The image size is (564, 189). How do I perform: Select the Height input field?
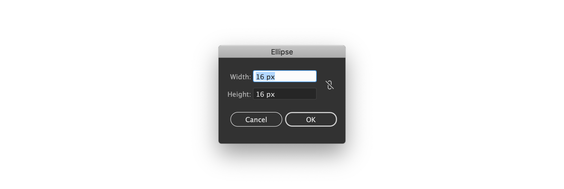tap(285, 94)
